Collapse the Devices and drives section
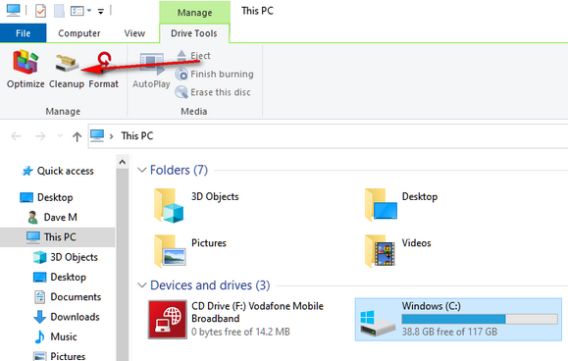The width and height of the screenshot is (568, 361). [x=141, y=285]
